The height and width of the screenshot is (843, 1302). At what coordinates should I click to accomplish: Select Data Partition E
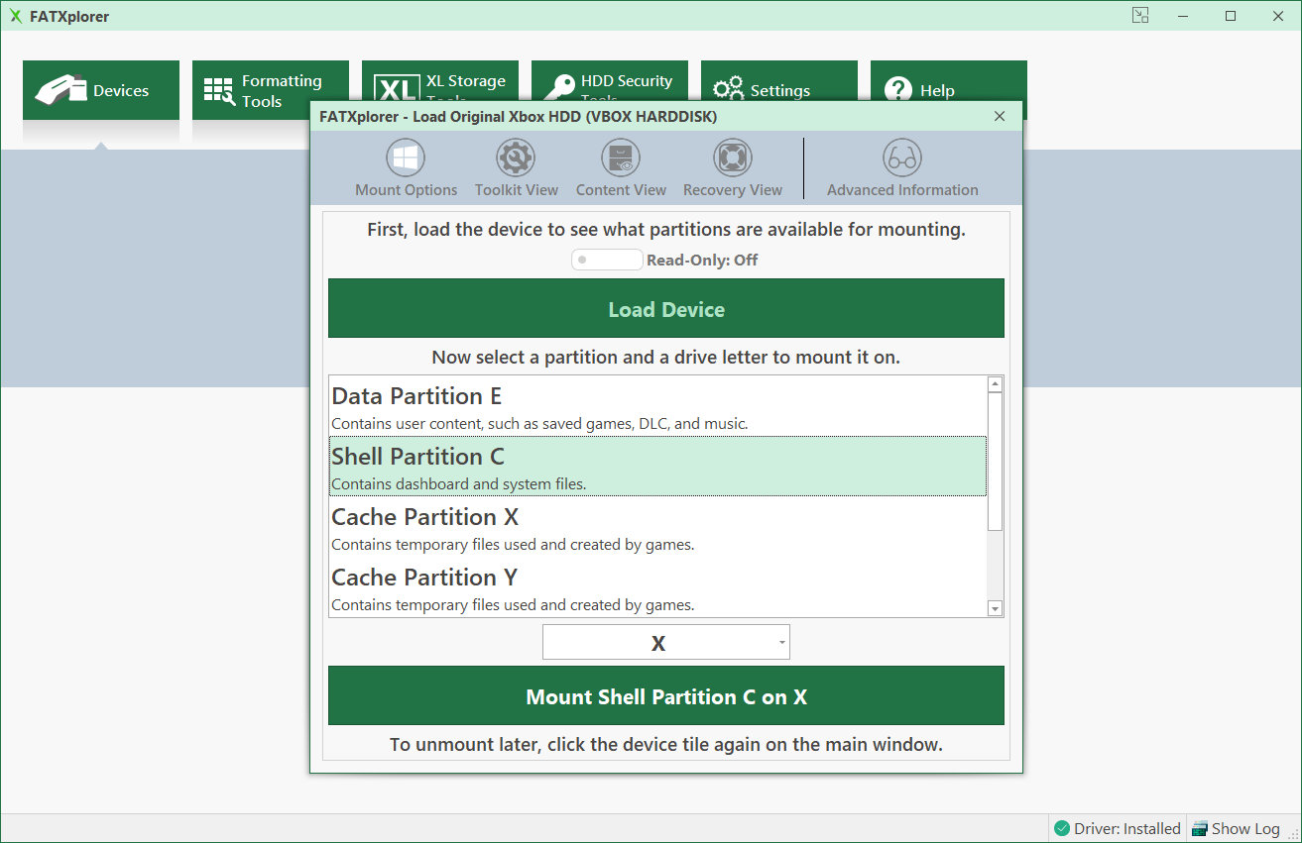[x=658, y=406]
